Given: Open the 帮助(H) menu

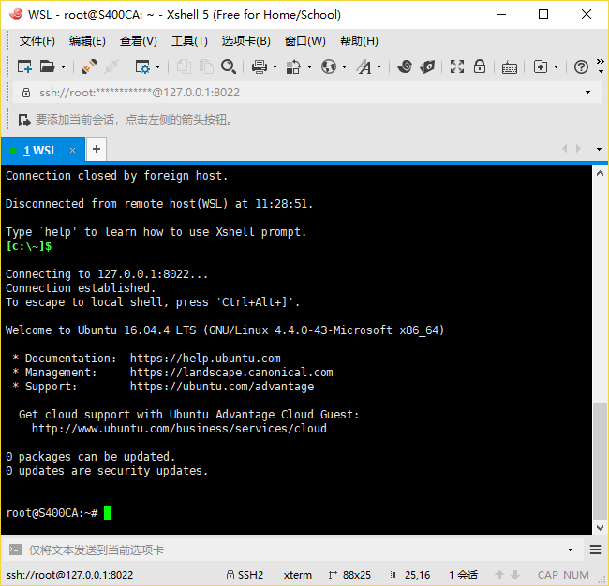Looking at the screenshot, I should (359, 41).
